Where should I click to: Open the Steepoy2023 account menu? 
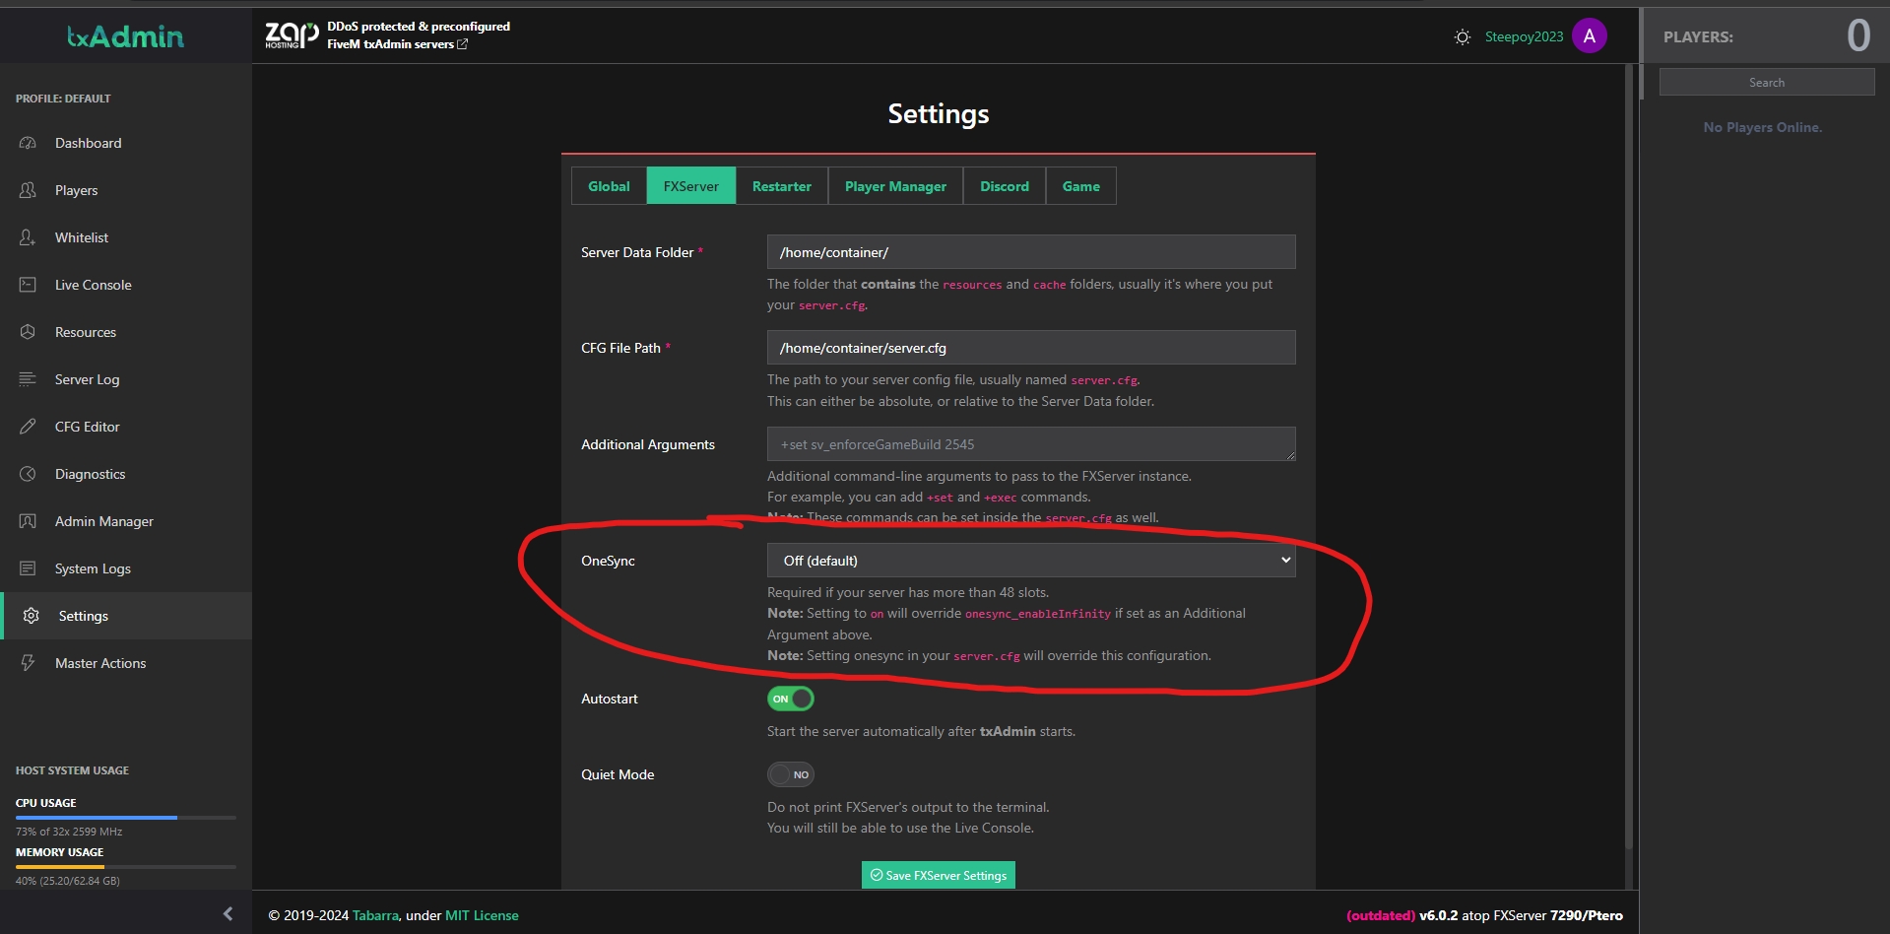pyautogui.click(x=1524, y=37)
